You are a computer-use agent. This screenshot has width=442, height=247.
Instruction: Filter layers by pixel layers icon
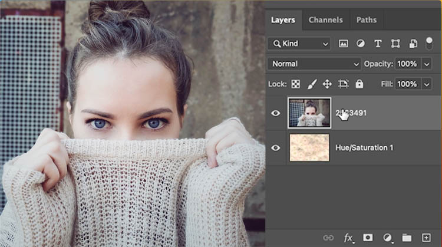(344, 44)
